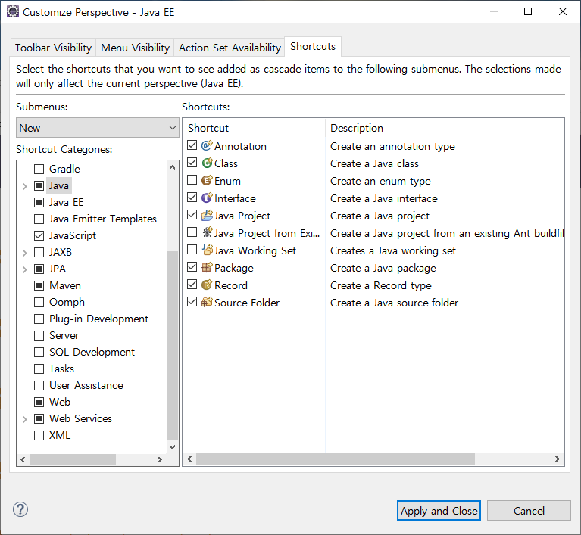The height and width of the screenshot is (535, 581).
Task: Click the Eclipse icon in the title bar
Action: coord(12,12)
